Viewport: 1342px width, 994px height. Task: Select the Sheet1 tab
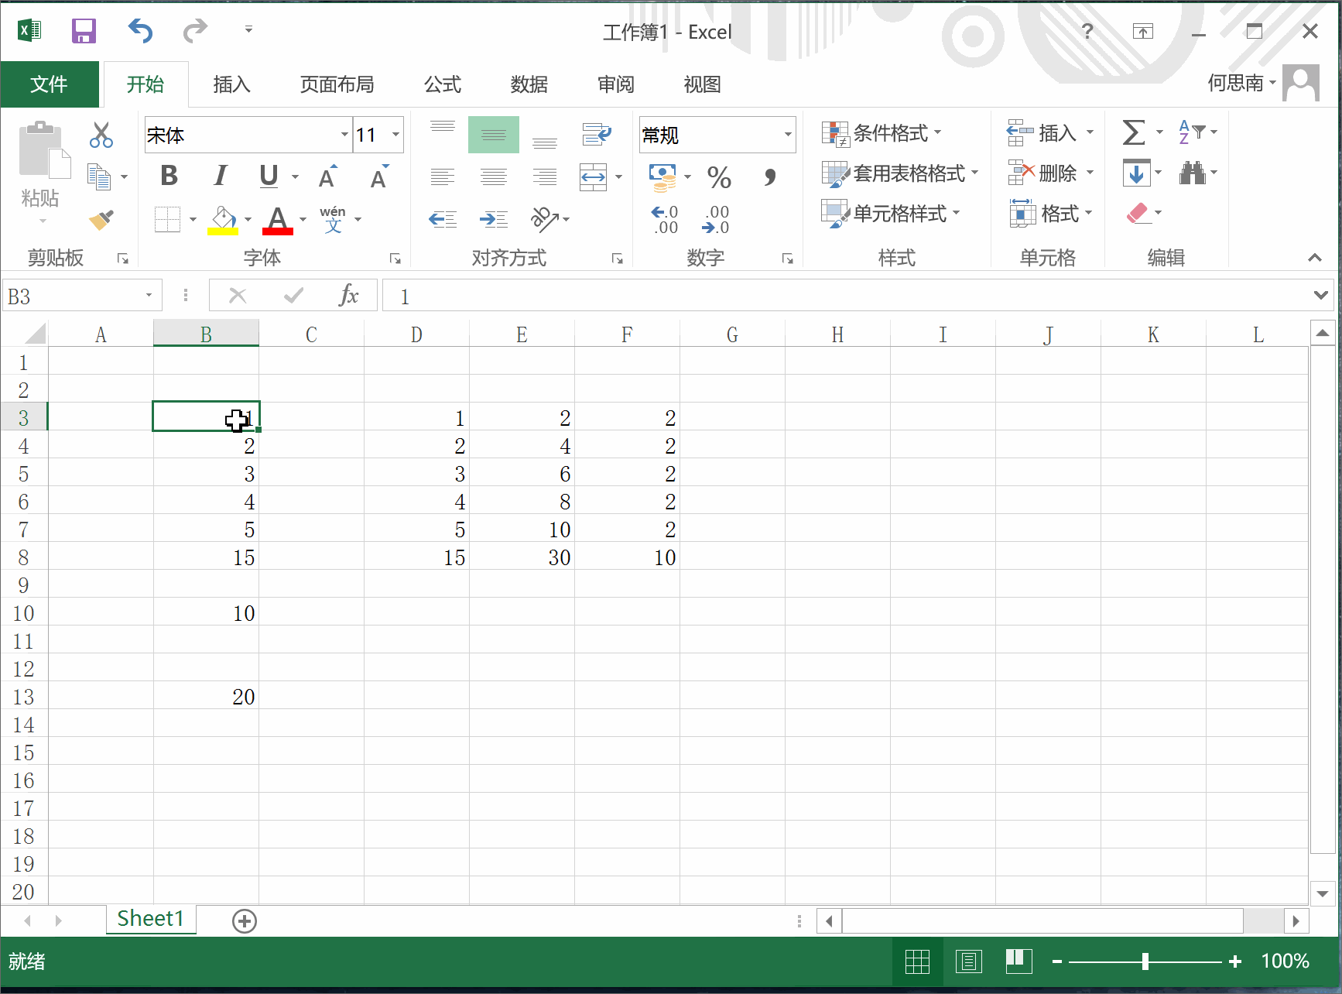151,919
